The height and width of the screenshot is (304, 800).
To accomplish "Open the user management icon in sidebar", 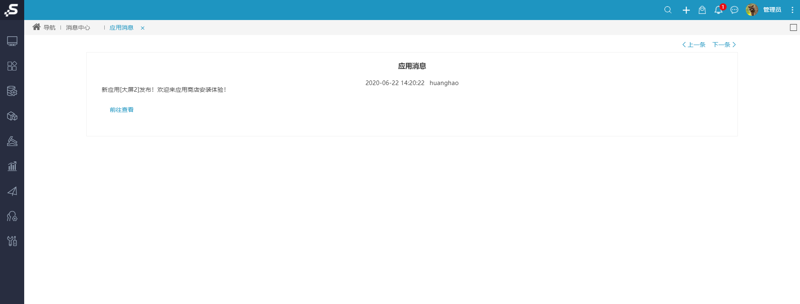I will (12, 216).
